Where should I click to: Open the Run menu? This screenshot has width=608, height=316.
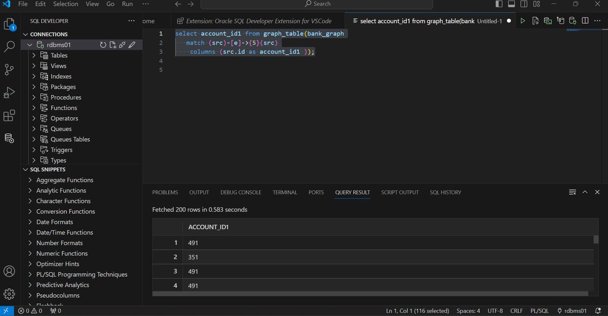127,4
